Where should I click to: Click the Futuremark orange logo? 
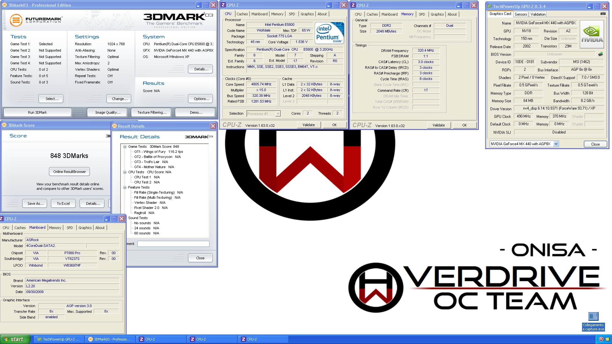pos(16,20)
